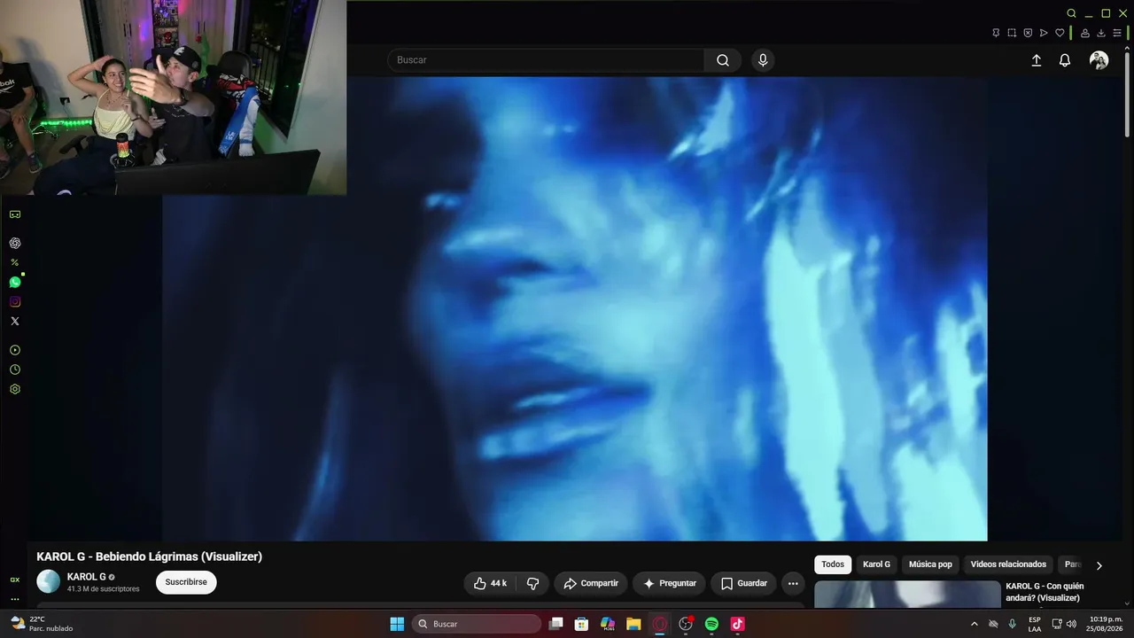Screen dimensions: 1134x638
Task: Open the weather widget showing 22°C
Action: pyautogui.click(x=42, y=624)
